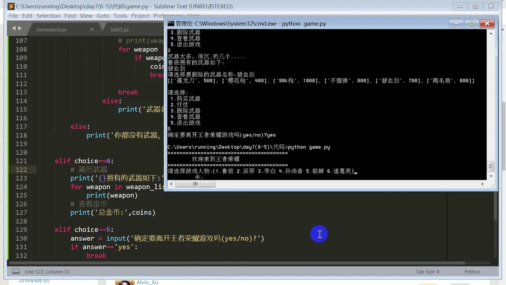Click the cmd vertical scrollbar thumb
This screenshot has height=285, width=506.
coord(491,166)
